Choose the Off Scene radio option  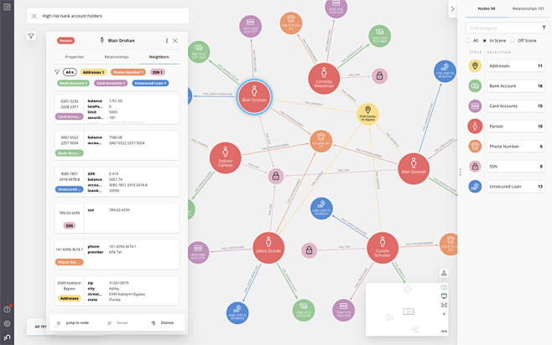513,41
